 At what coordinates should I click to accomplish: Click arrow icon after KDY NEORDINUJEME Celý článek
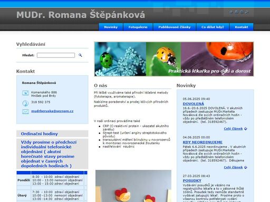point(246,167)
